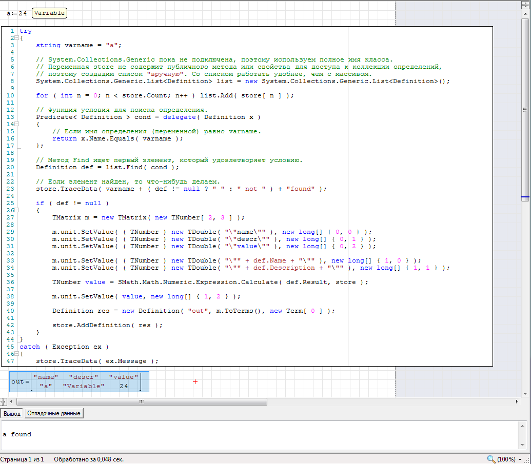This screenshot has width=531, height=464.
Task: Open the Отладочные данные tab
Action: coord(53,414)
